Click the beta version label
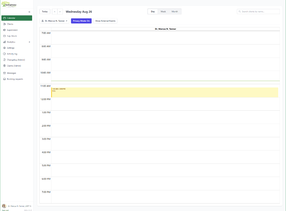The width and height of the screenshot is (286, 211). tap(28, 210)
